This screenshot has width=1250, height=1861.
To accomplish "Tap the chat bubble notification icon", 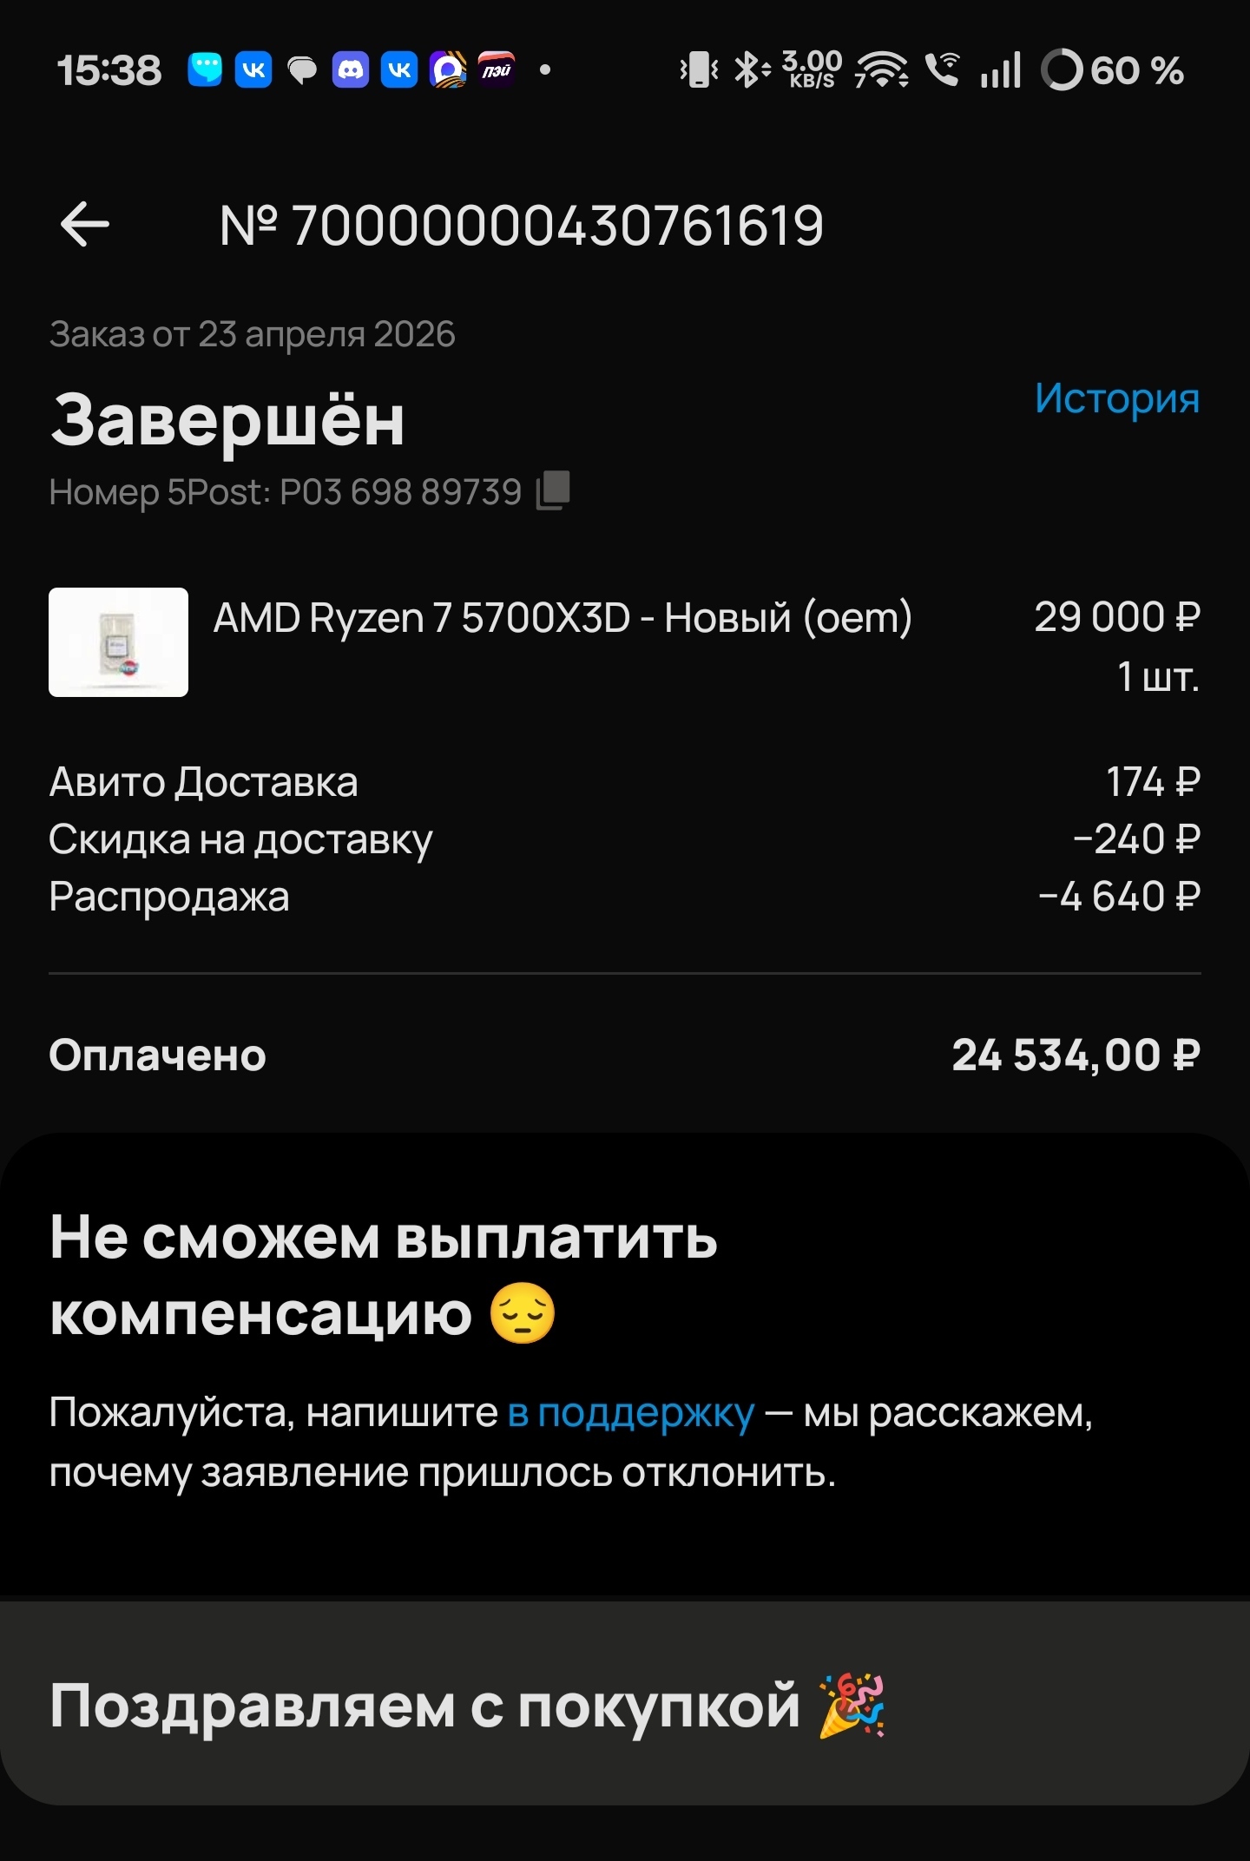I will [302, 71].
